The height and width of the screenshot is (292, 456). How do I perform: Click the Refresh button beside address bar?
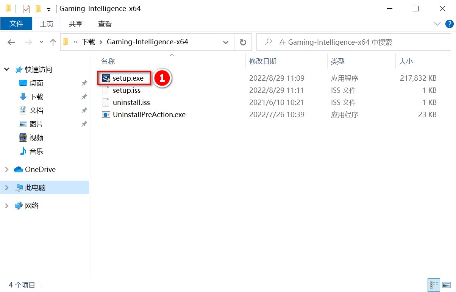(243, 42)
